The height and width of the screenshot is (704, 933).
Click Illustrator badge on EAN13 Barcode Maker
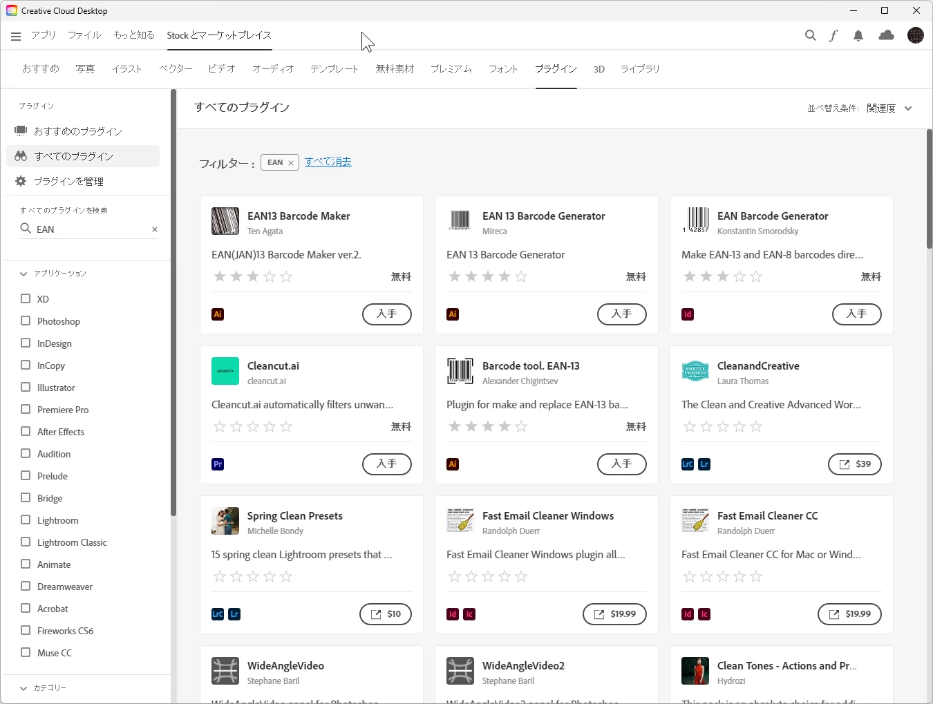[x=218, y=314]
